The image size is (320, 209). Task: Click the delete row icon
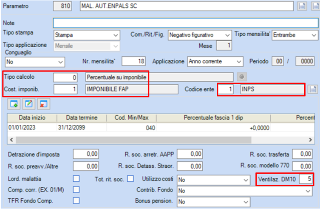pyautogui.click(x=44, y=104)
